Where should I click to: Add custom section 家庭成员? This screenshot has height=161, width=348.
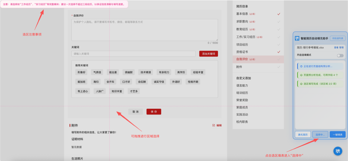242,107
